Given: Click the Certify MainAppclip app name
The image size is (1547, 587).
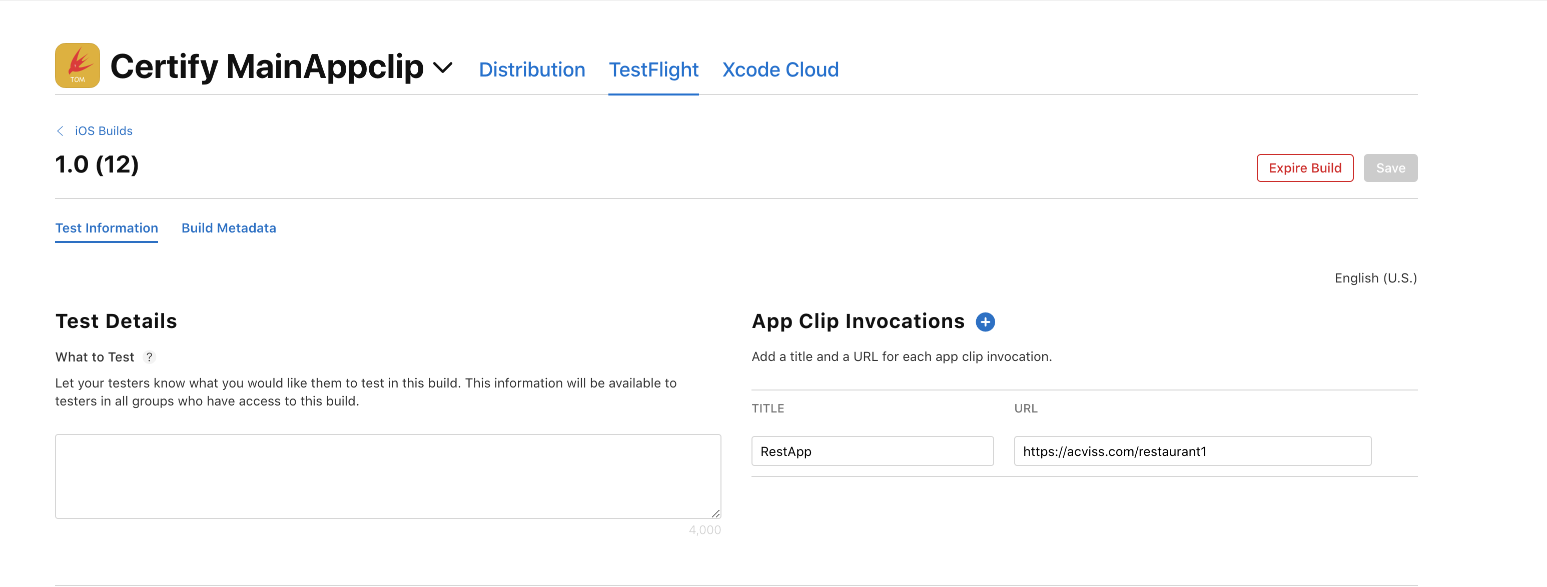Looking at the screenshot, I should pyautogui.click(x=267, y=66).
